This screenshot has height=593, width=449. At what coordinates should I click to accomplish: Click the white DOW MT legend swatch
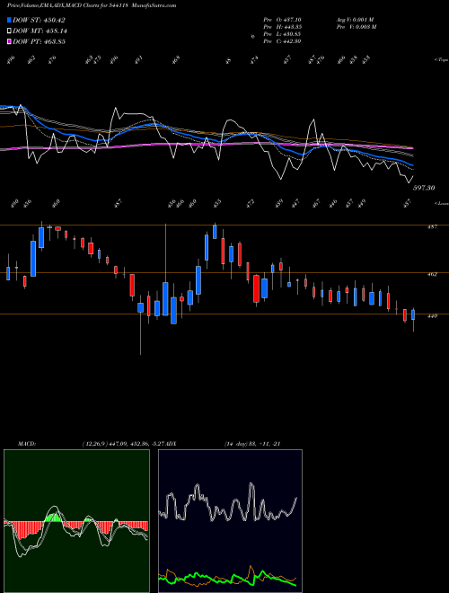(10, 31)
